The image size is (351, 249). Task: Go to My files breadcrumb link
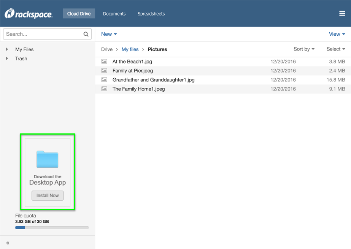130,49
